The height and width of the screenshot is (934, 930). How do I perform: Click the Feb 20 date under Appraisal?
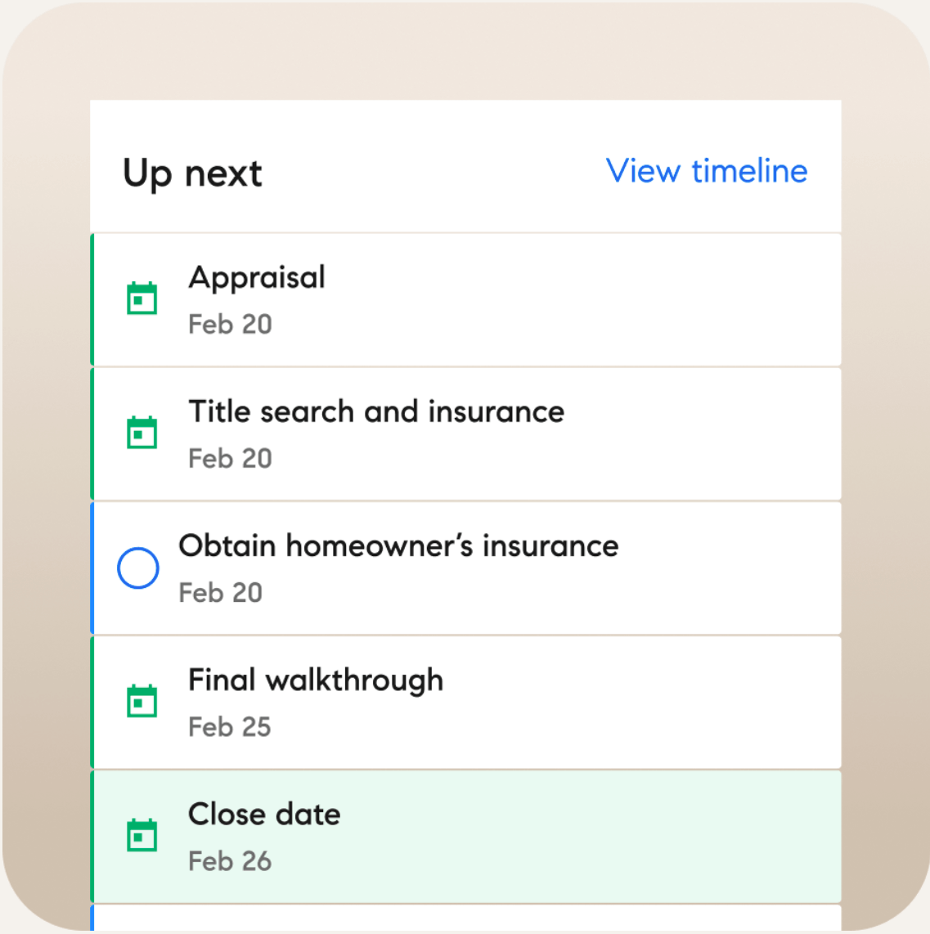pos(230,325)
